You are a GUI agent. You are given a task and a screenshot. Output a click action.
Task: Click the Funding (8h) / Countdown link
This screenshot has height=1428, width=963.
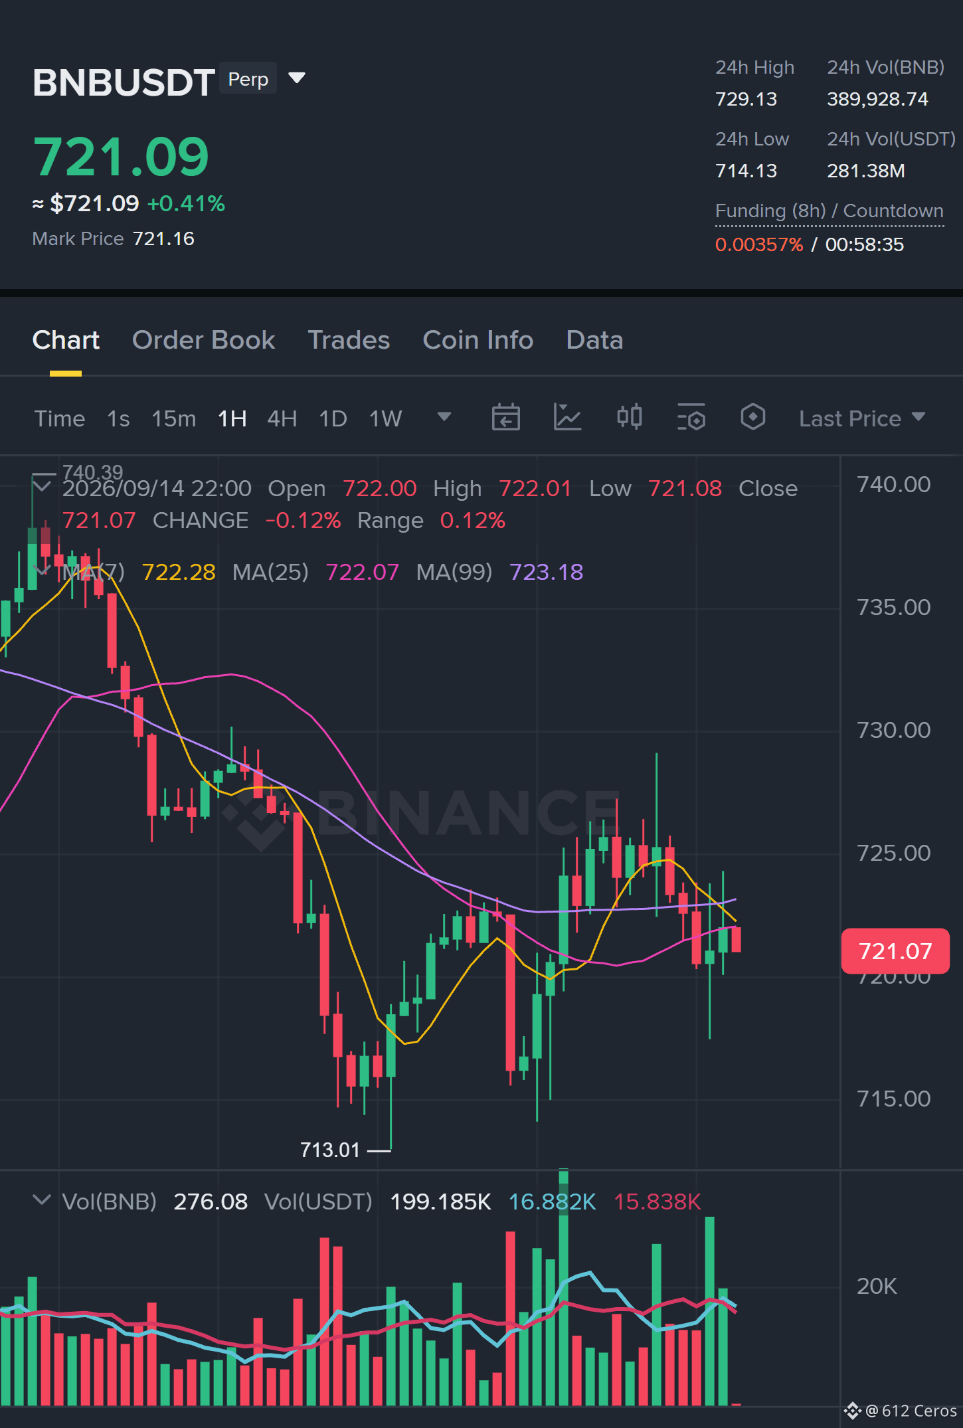[829, 211]
